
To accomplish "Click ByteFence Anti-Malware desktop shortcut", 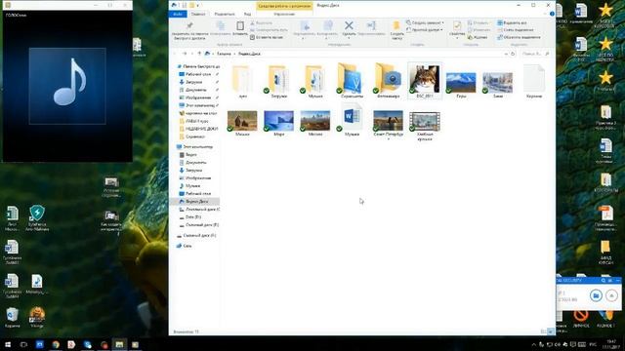I will (37, 218).
